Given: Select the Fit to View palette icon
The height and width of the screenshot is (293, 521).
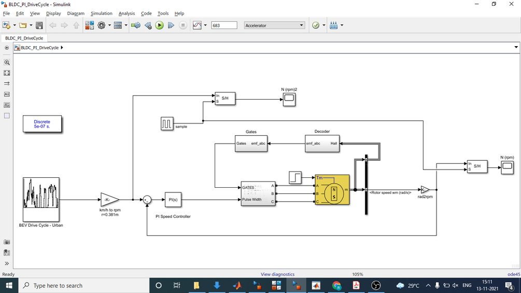Looking at the screenshot, I should pyautogui.click(x=7, y=73).
